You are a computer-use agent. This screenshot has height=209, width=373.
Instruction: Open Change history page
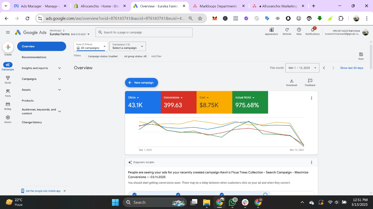32,122
